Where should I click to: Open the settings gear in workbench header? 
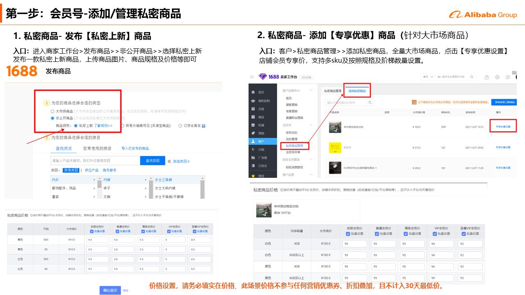click(x=497, y=77)
